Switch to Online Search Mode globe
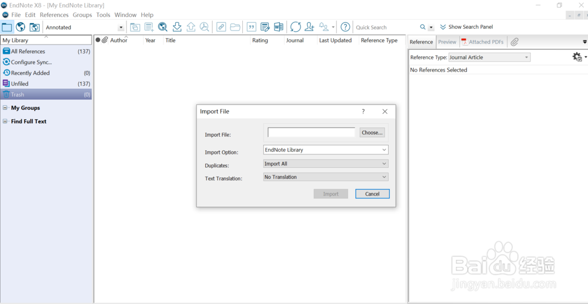Image resolution: width=588 pixels, height=304 pixels. (x=20, y=27)
